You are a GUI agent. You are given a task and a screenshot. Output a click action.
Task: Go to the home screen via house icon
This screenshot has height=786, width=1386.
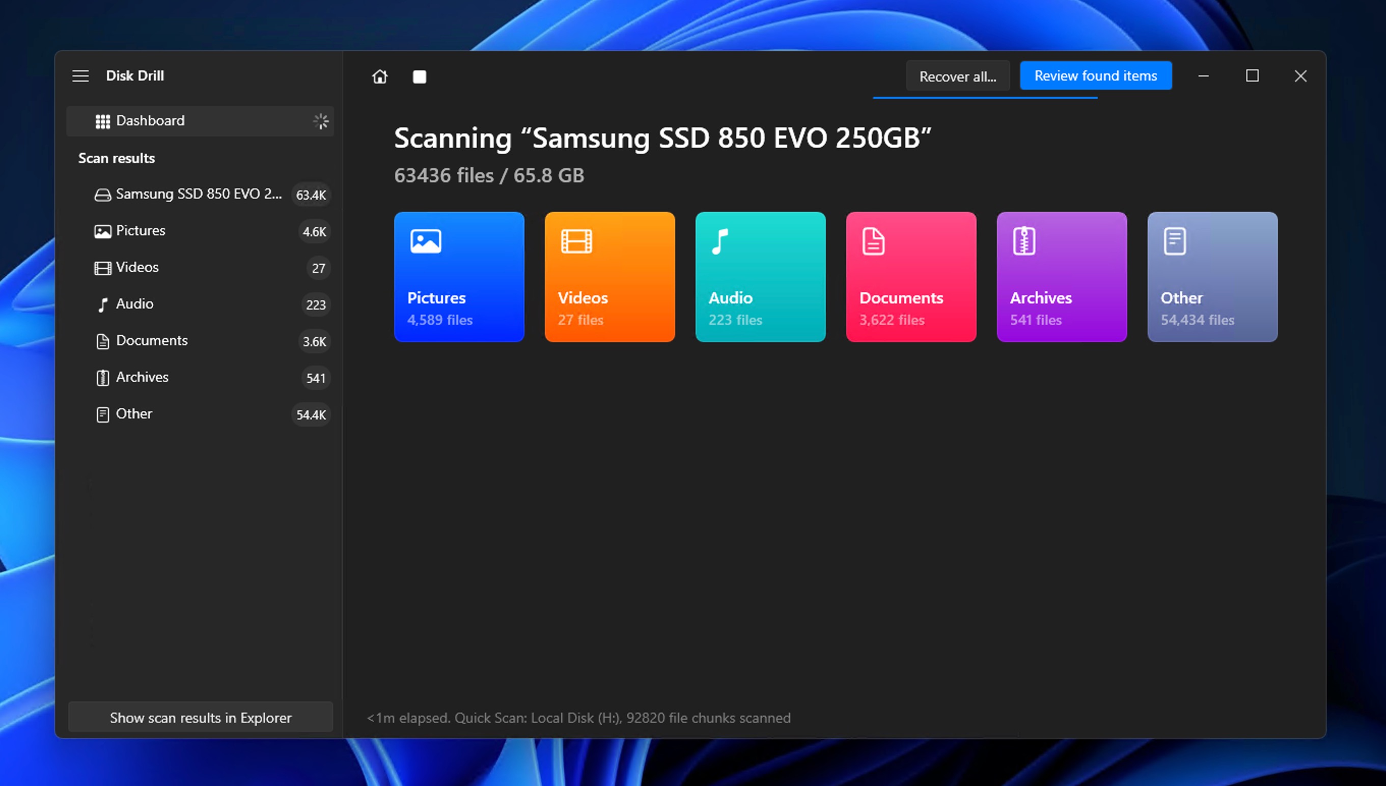379,77
